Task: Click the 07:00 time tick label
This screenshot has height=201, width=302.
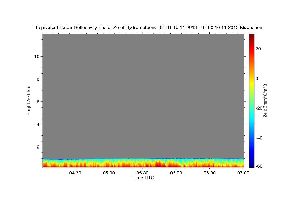Action: click(243, 173)
